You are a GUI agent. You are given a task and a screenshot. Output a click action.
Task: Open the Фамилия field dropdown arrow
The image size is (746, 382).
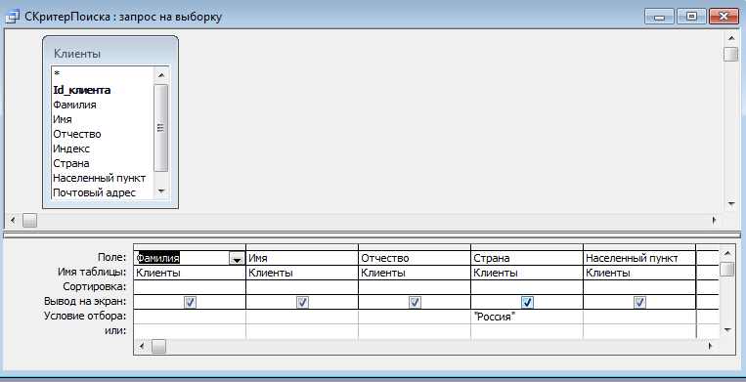pyautogui.click(x=237, y=259)
